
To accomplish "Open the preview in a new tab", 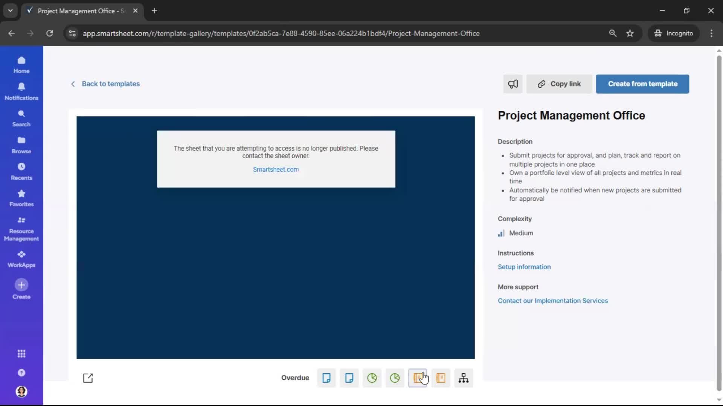I will (88, 378).
